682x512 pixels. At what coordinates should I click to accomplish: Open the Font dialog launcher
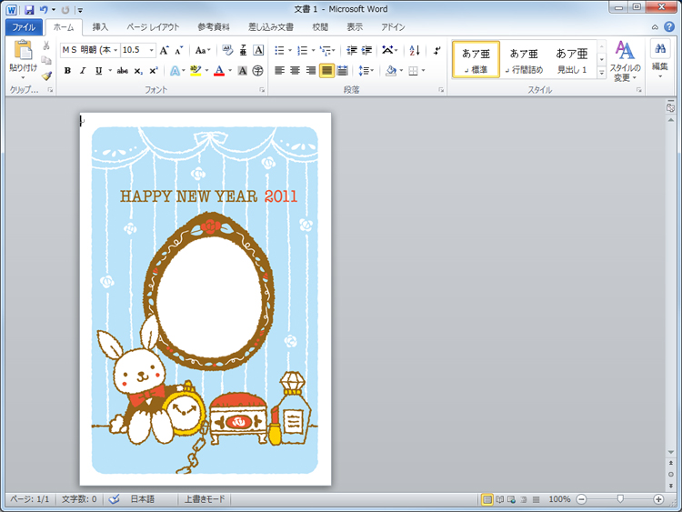262,90
